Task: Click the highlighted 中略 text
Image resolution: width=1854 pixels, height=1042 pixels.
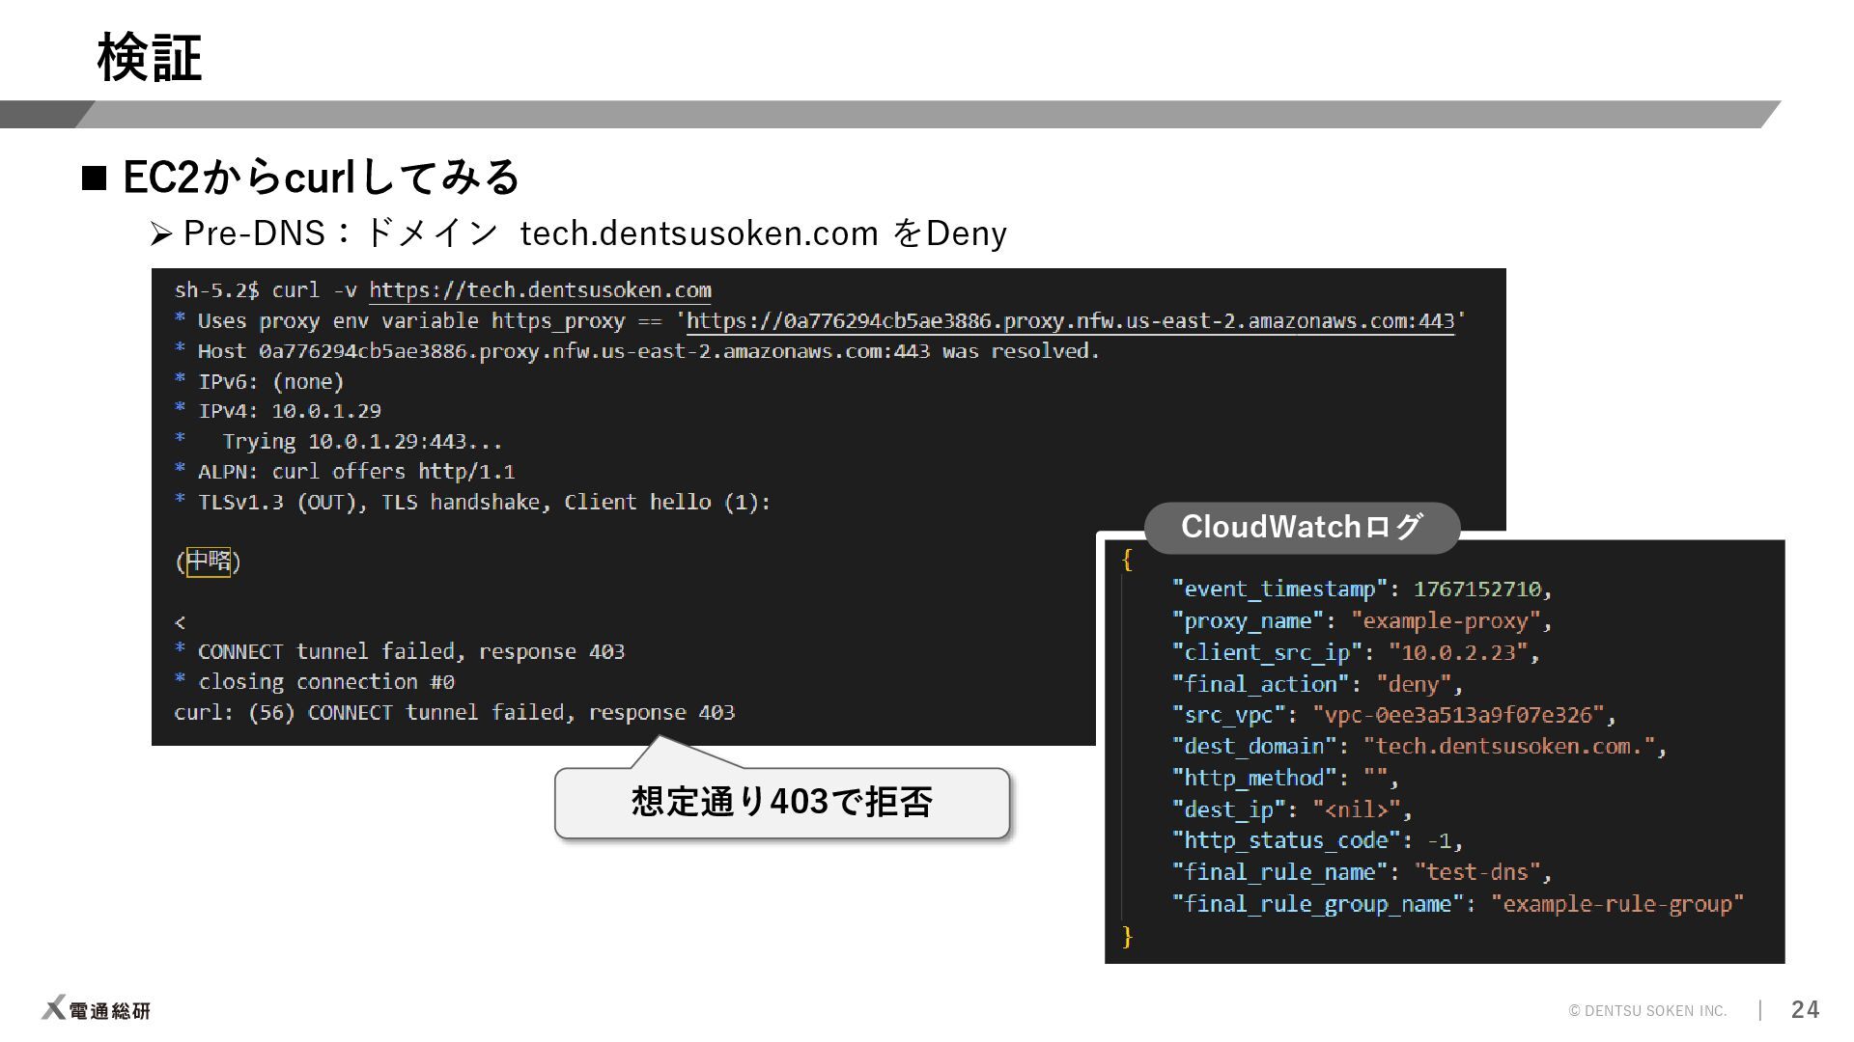Action: [x=209, y=562]
